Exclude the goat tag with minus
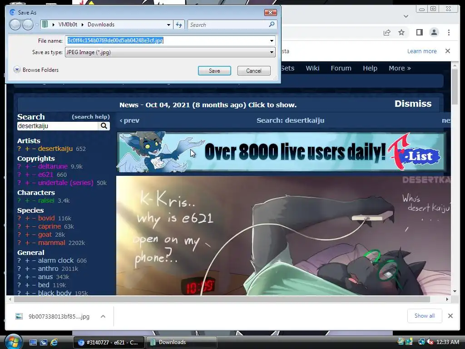 34,235
